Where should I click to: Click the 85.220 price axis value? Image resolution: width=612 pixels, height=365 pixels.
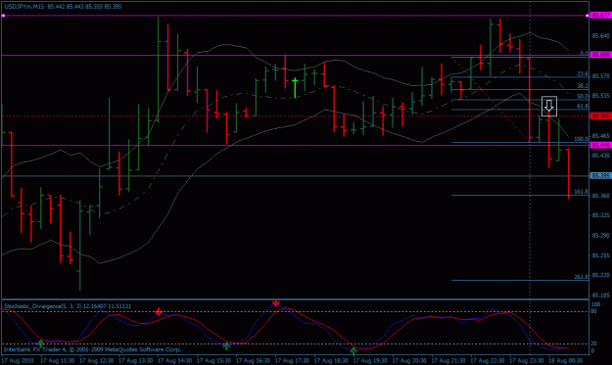coord(600,275)
